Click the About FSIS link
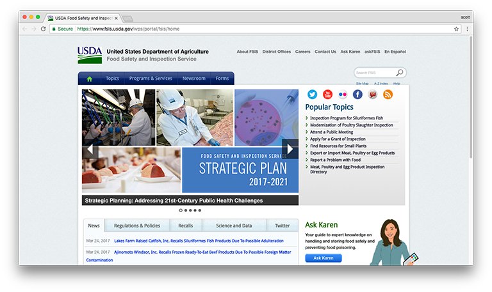This screenshot has height=292, width=492. [247, 52]
